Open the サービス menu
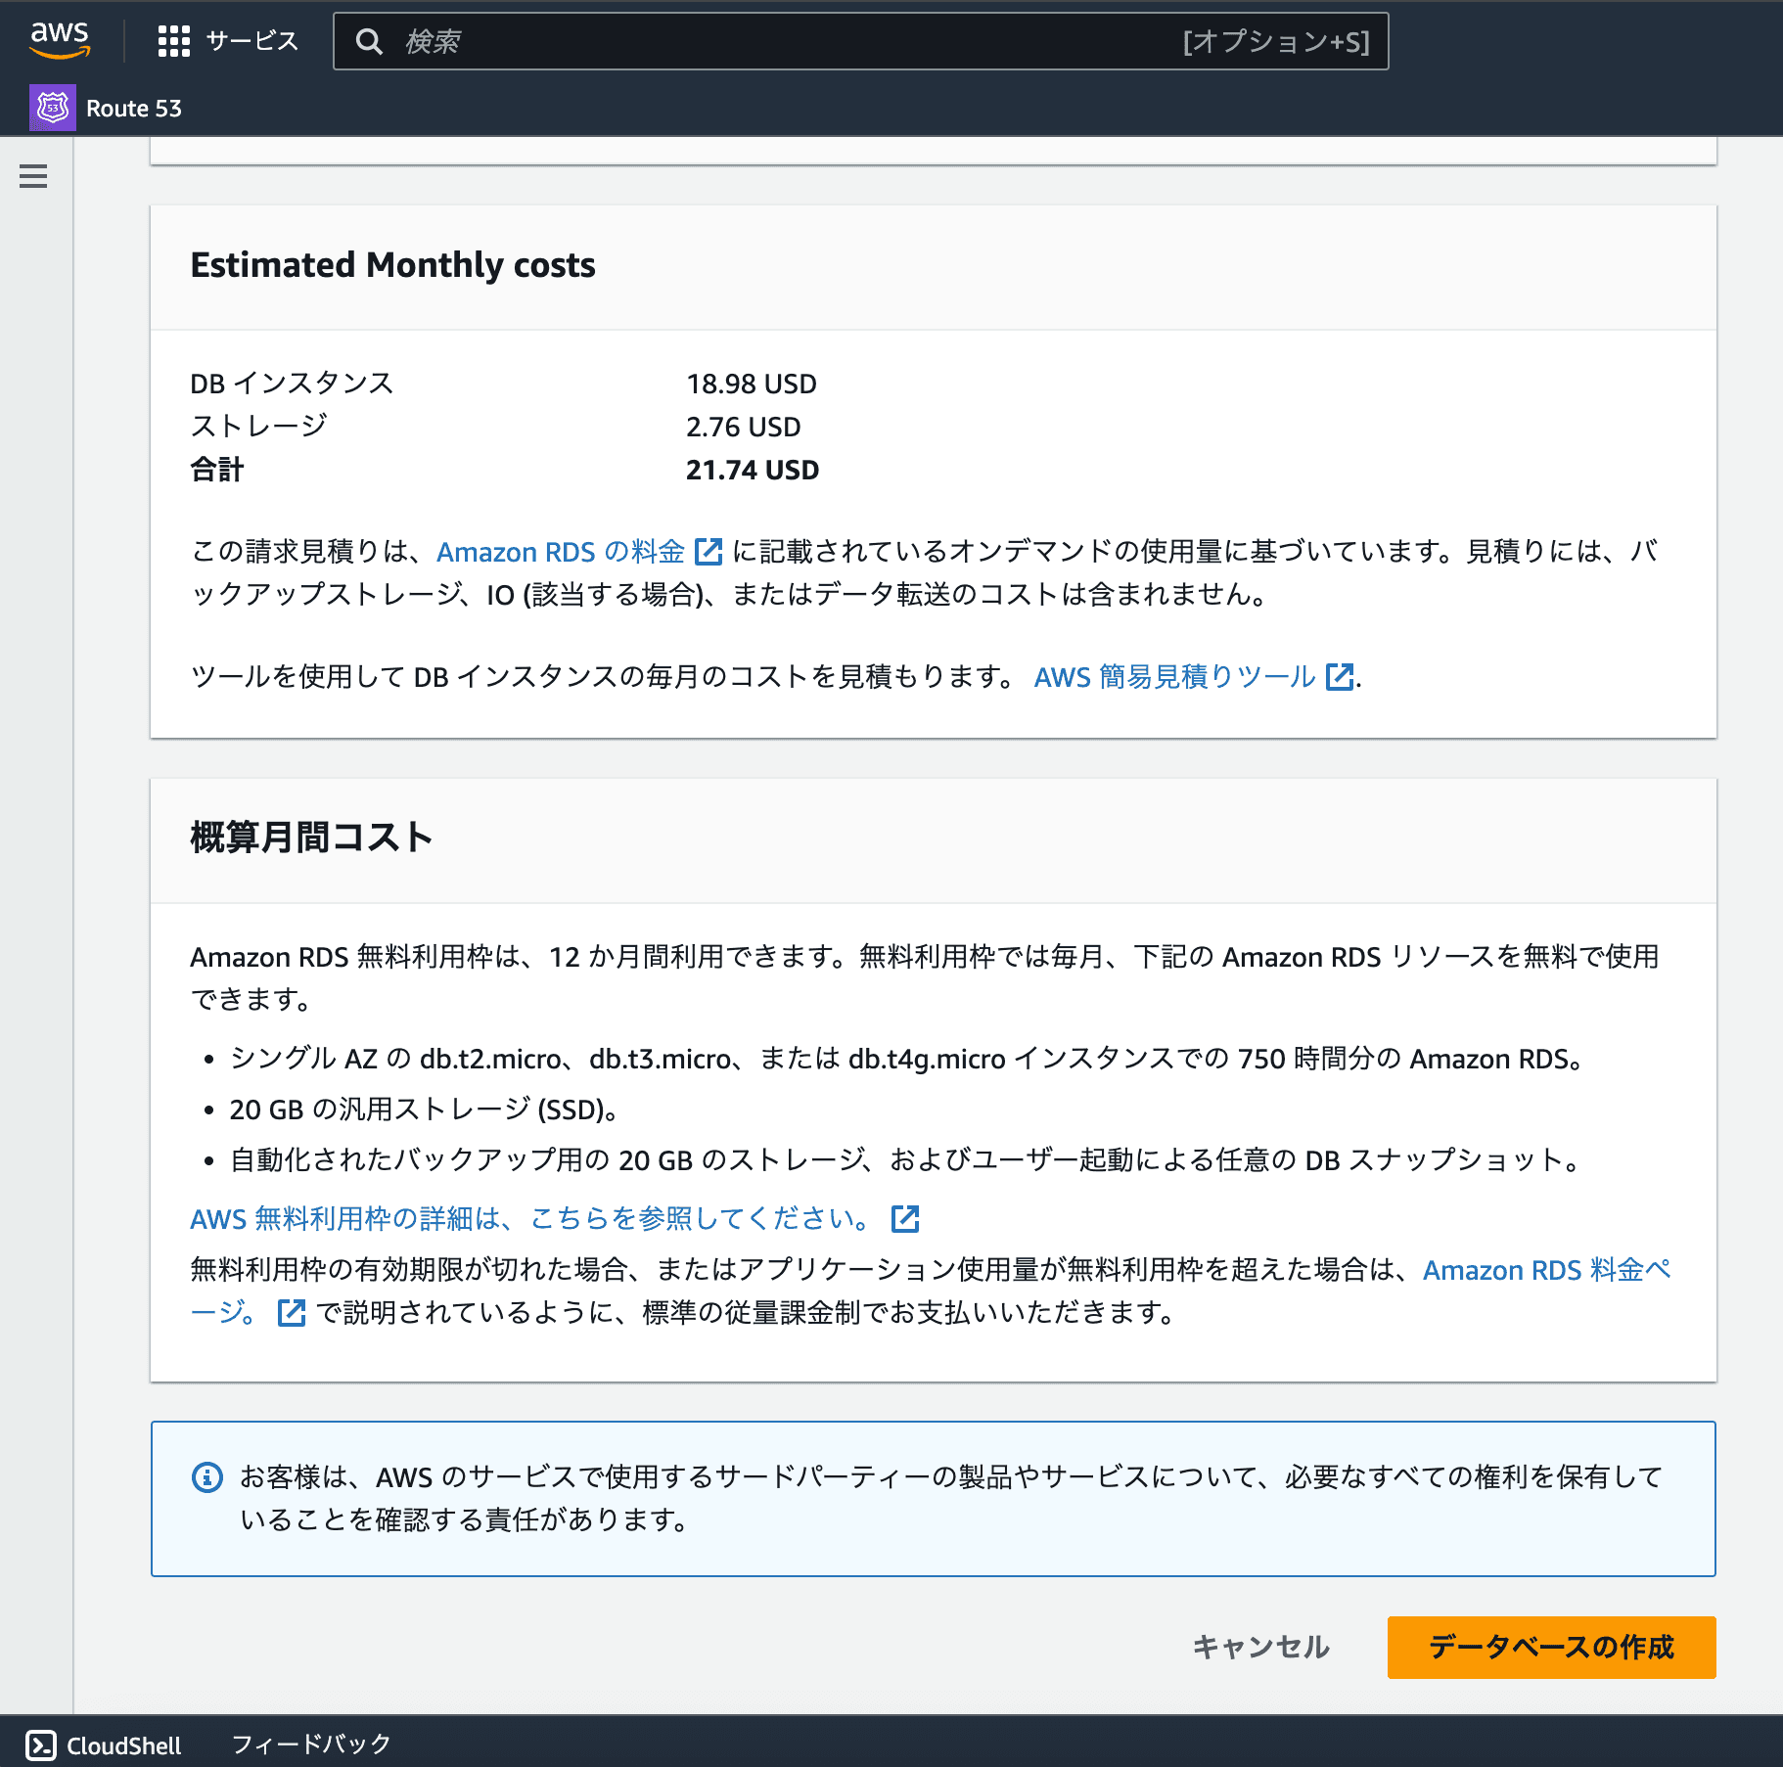 click(252, 41)
